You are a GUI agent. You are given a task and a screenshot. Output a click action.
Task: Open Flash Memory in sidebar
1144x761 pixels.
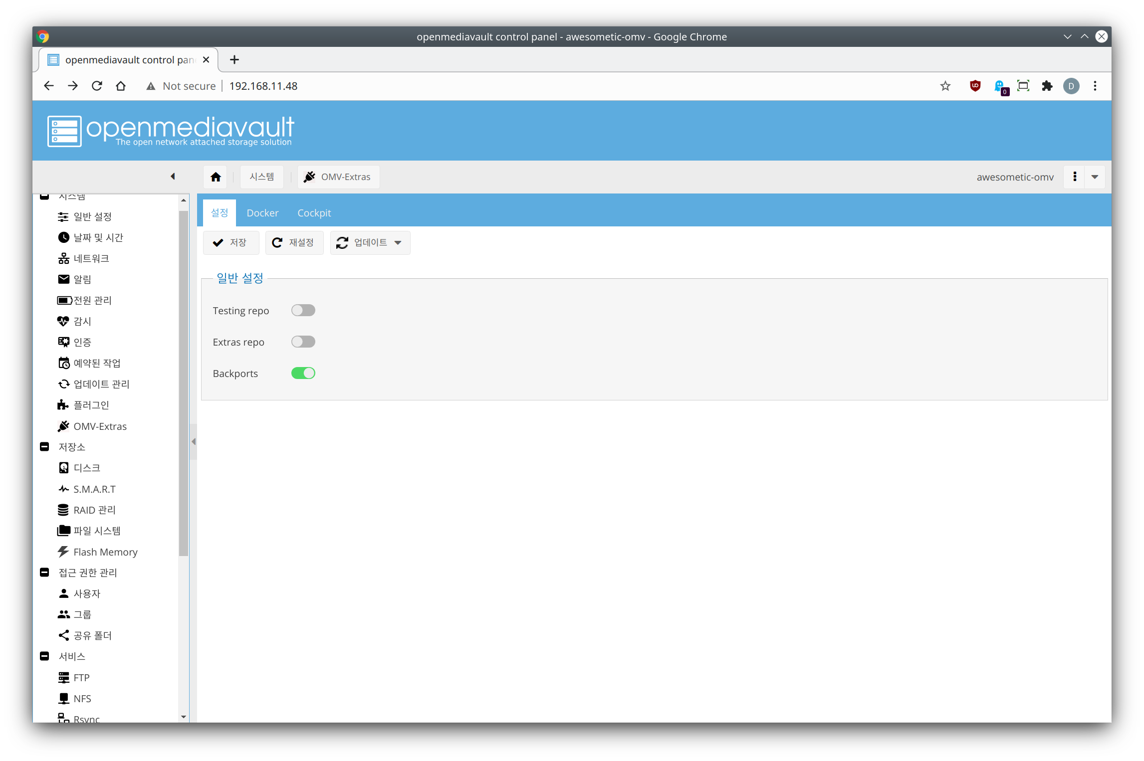click(105, 552)
